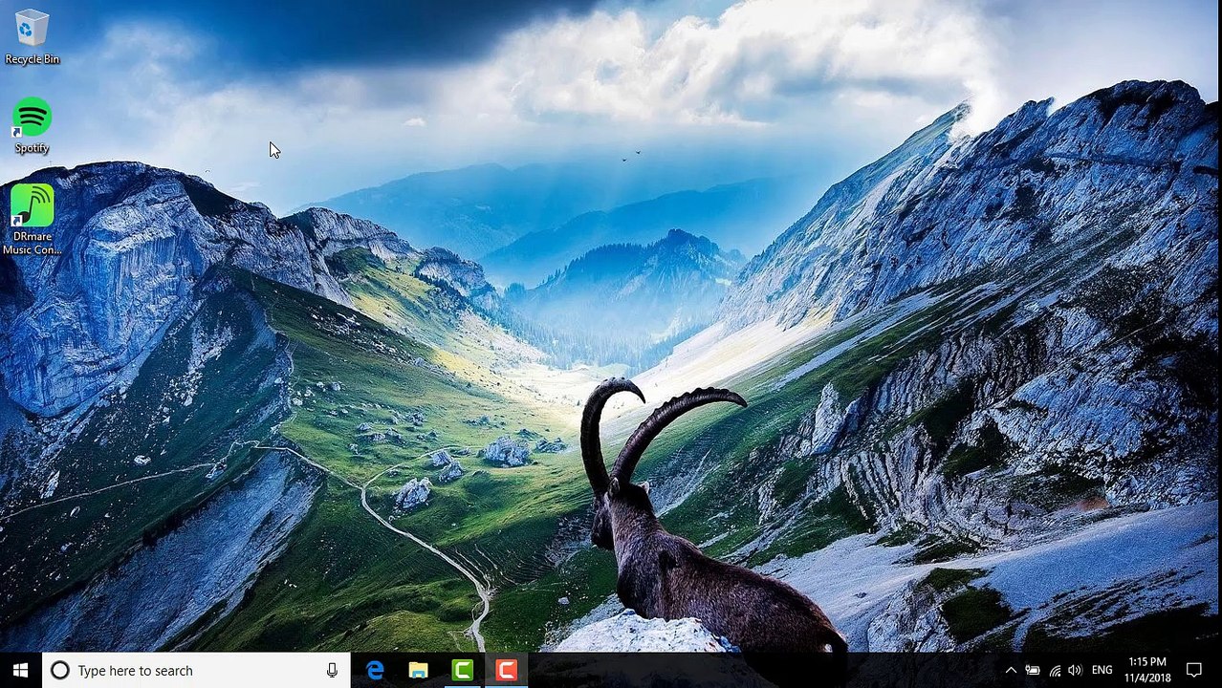Open File Explorer from the taskbar

(x=418, y=671)
